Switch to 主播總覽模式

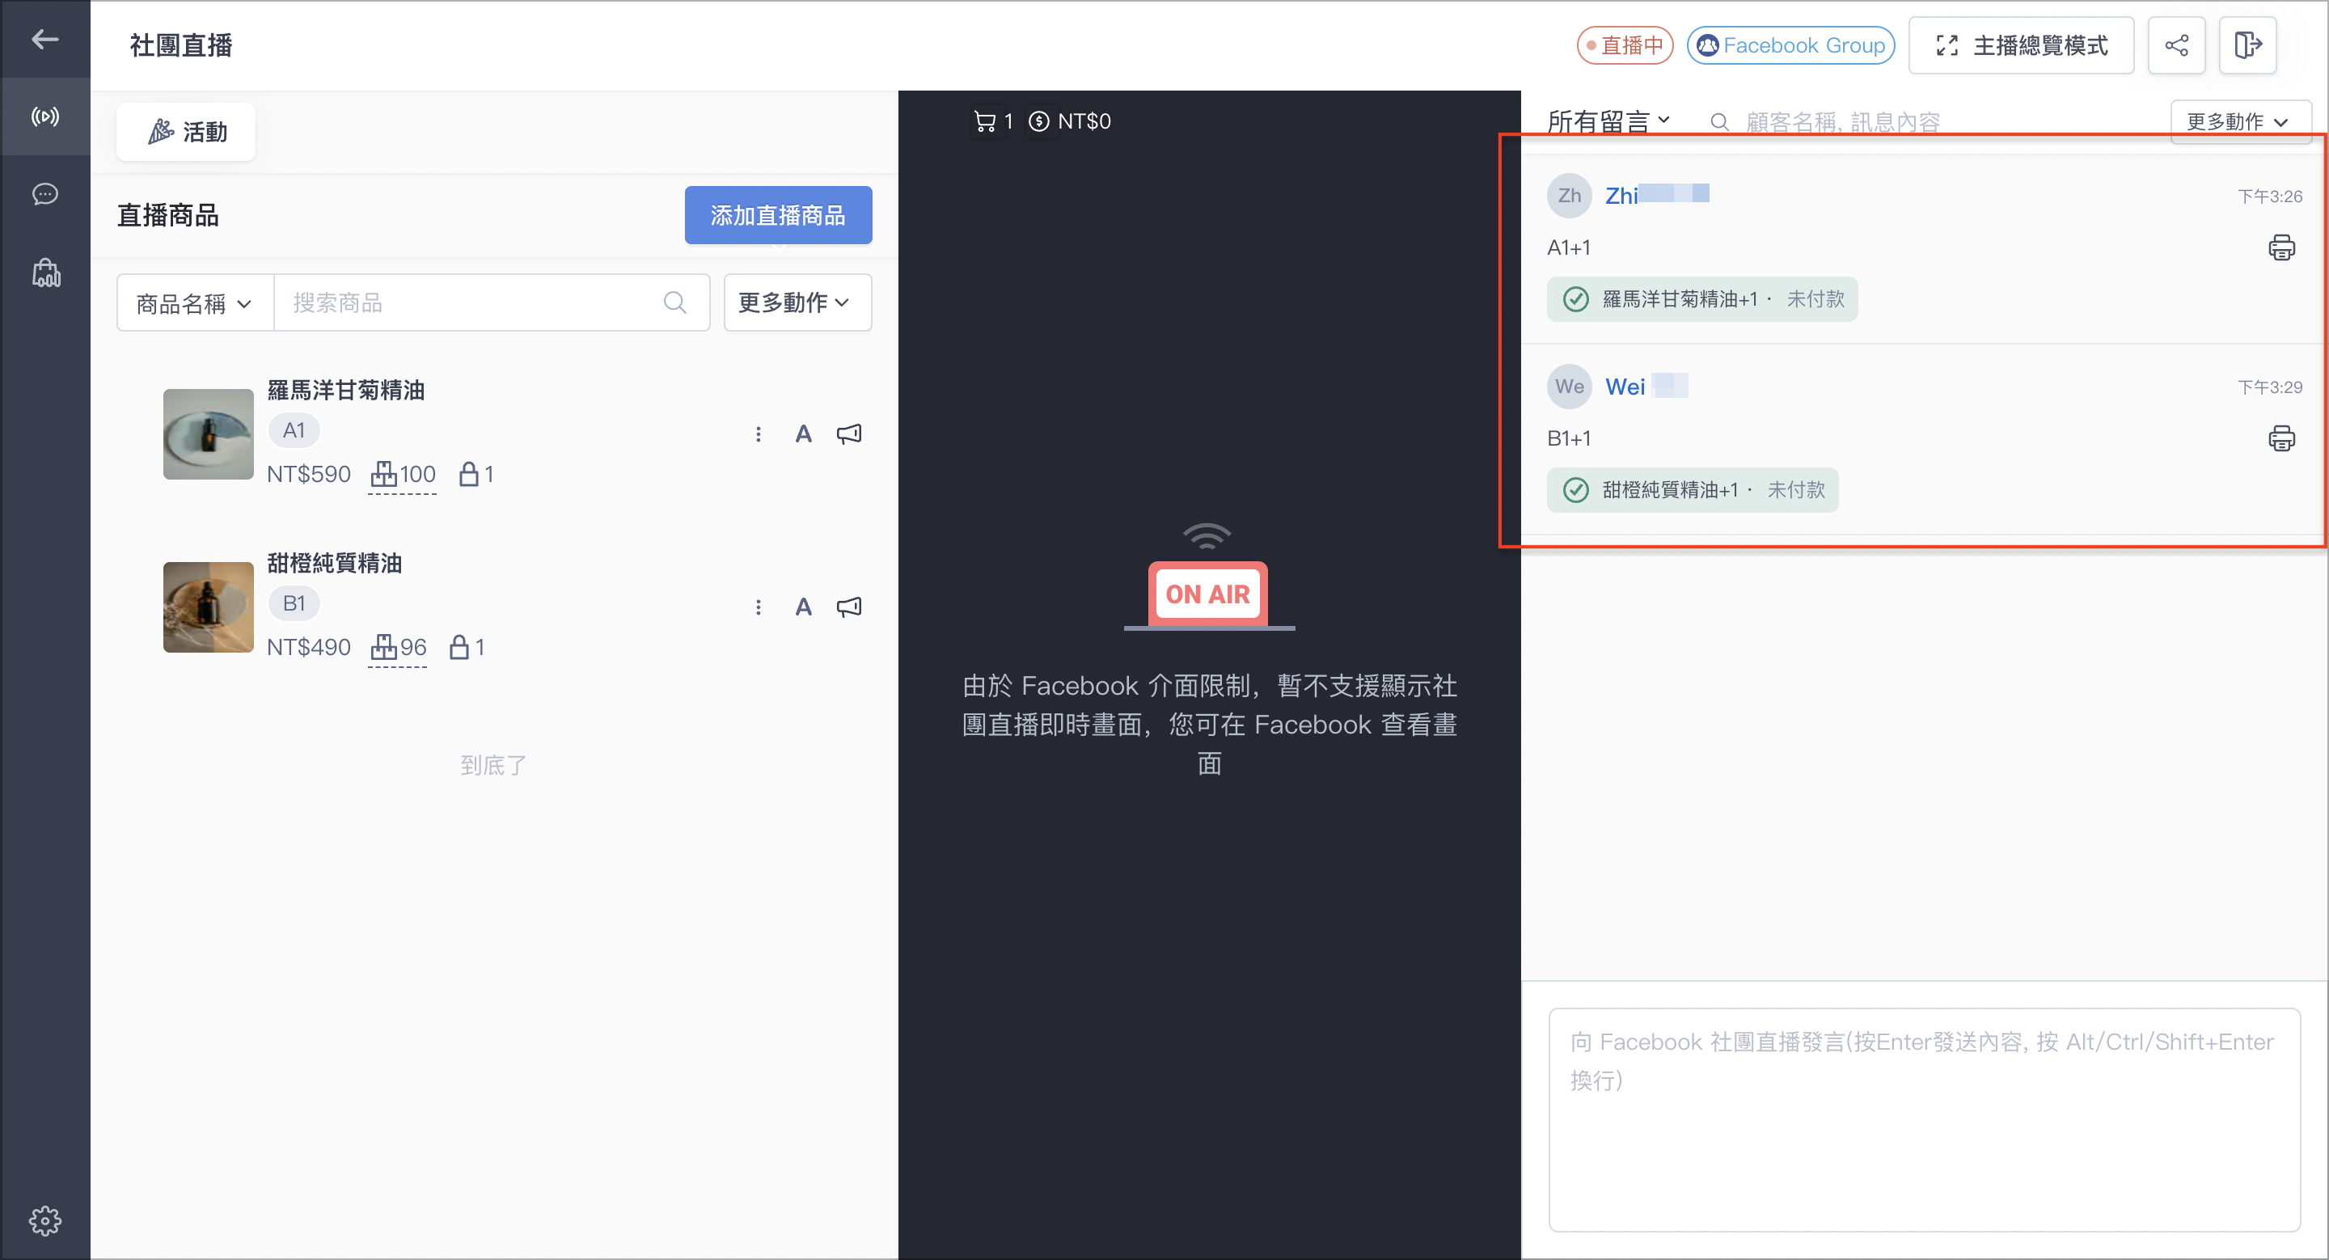pos(2021,45)
